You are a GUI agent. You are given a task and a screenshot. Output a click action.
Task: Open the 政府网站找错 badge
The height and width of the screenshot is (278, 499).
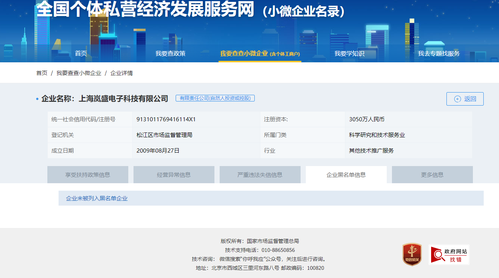click(x=449, y=254)
